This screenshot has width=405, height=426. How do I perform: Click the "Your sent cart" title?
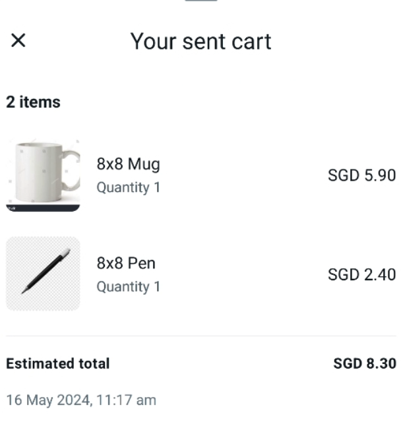click(x=201, y=42)
